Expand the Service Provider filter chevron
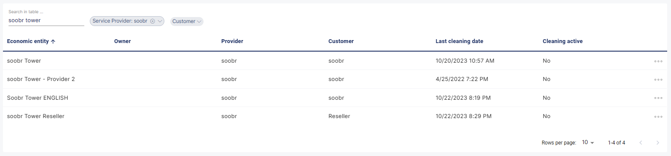The width and height of the screenshot is (671, 156). (160, 21)
